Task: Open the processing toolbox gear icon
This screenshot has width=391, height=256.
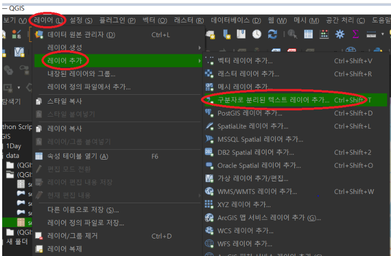Action: pos(340,34)
